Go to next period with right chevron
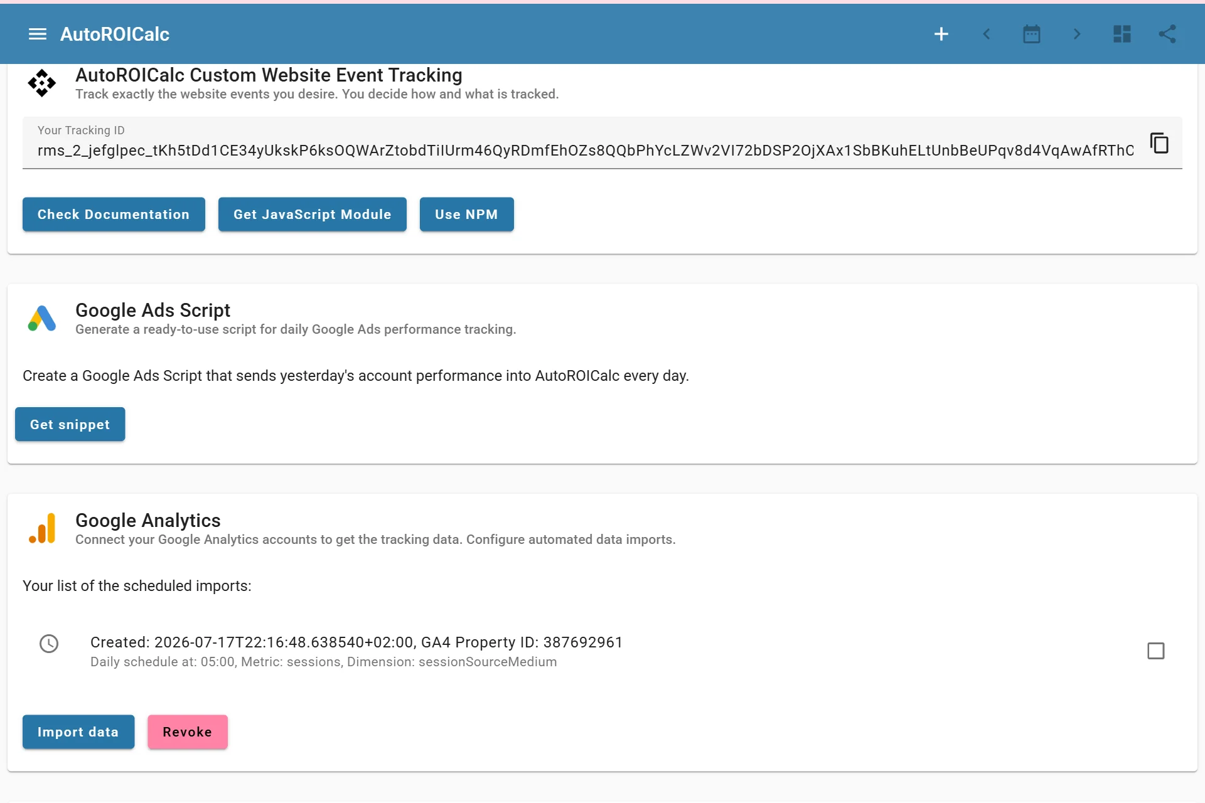The image size is (1205, 803). tap(1077, 34)
